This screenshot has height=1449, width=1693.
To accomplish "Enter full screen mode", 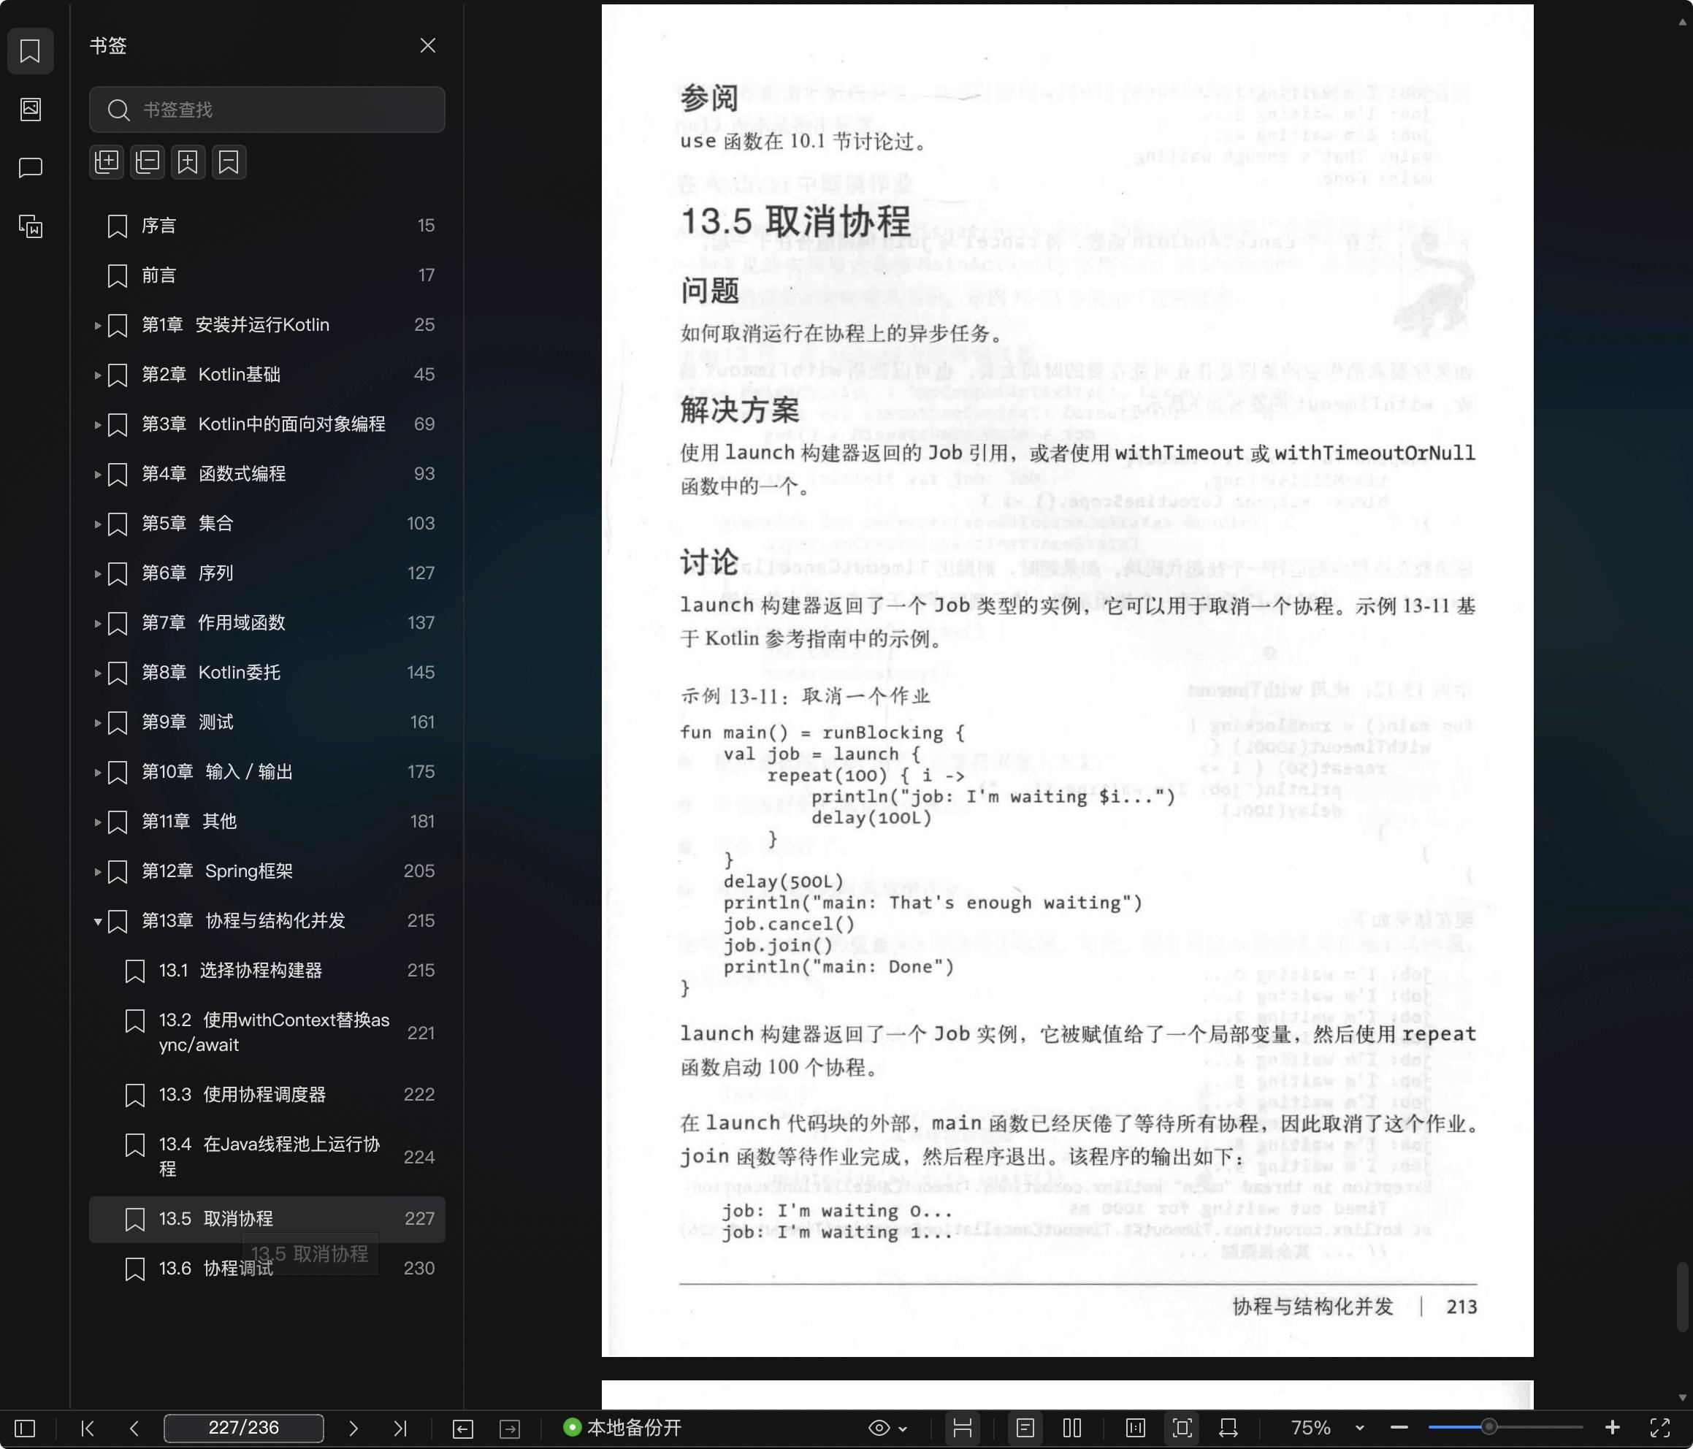I will tap(1659, 1428).
